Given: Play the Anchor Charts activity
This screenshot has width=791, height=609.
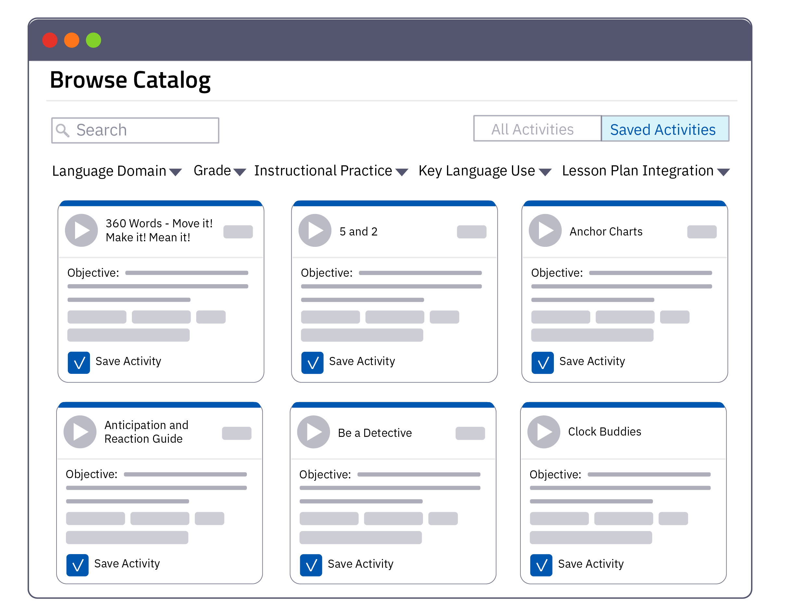Looking at the screenshot, I should point(545,231).
